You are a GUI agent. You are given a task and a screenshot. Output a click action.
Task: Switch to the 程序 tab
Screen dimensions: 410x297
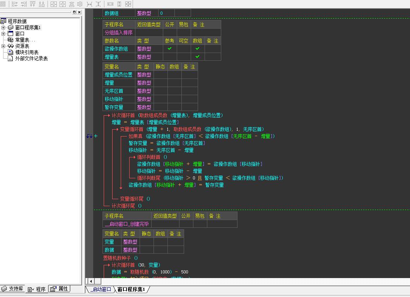(37, 289)
